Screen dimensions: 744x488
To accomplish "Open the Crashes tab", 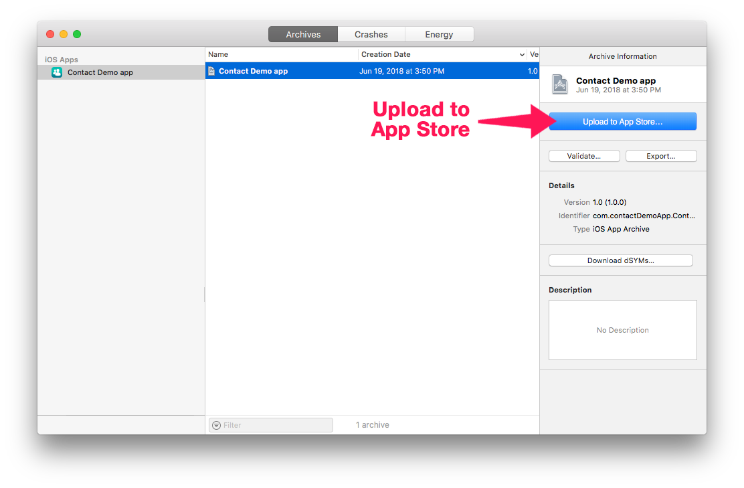I will tap(371, 34).
